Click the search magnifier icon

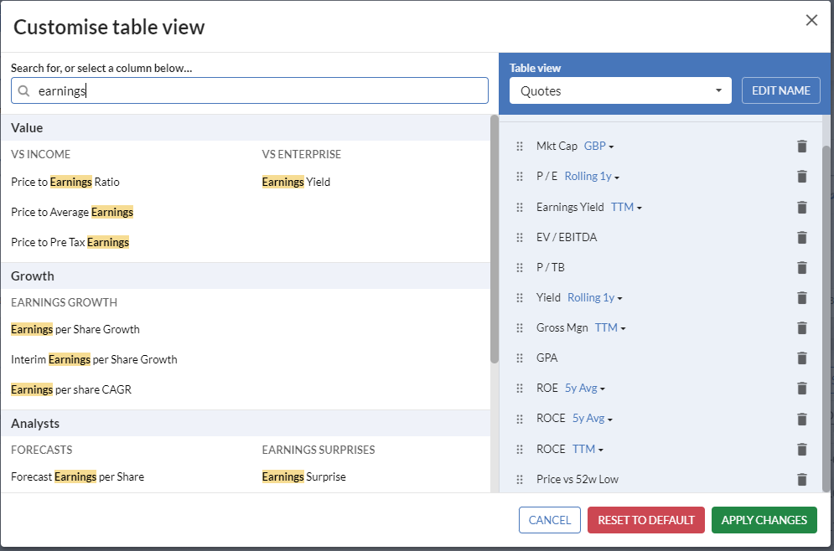24,91
